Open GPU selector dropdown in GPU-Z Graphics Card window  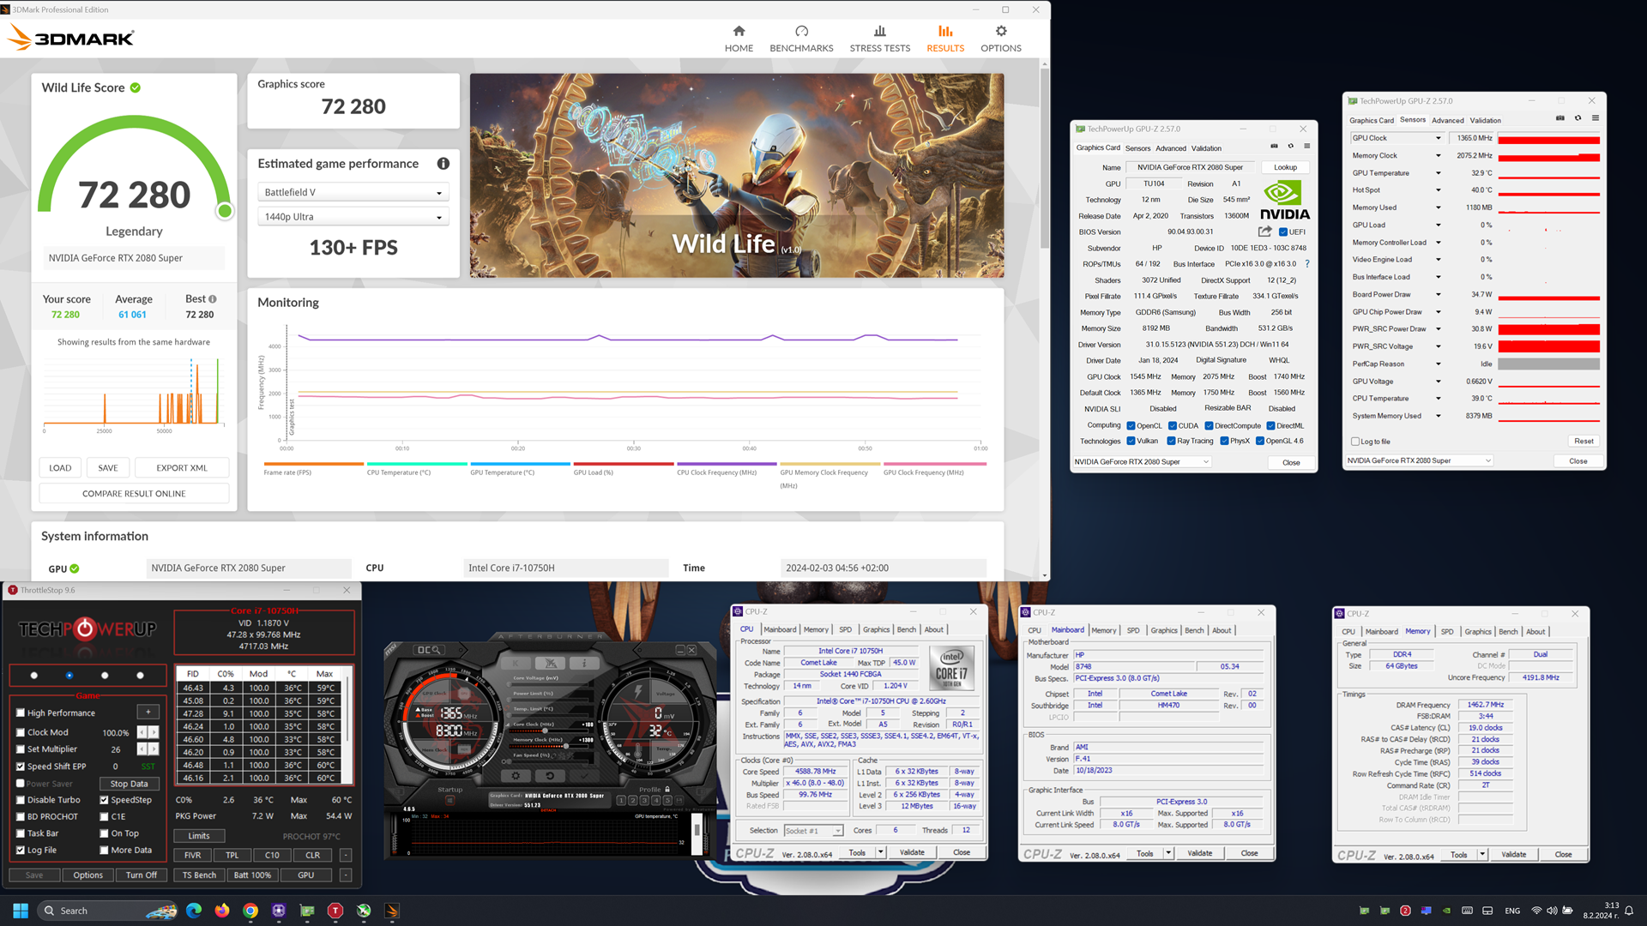tap(1142, 462)
